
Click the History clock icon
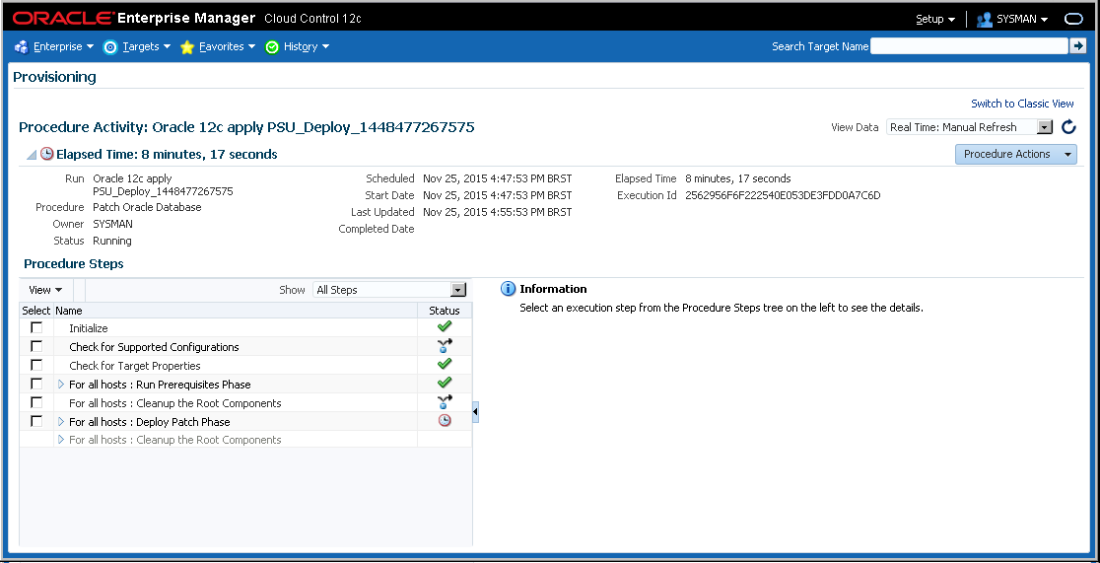[x=272, y=47]
